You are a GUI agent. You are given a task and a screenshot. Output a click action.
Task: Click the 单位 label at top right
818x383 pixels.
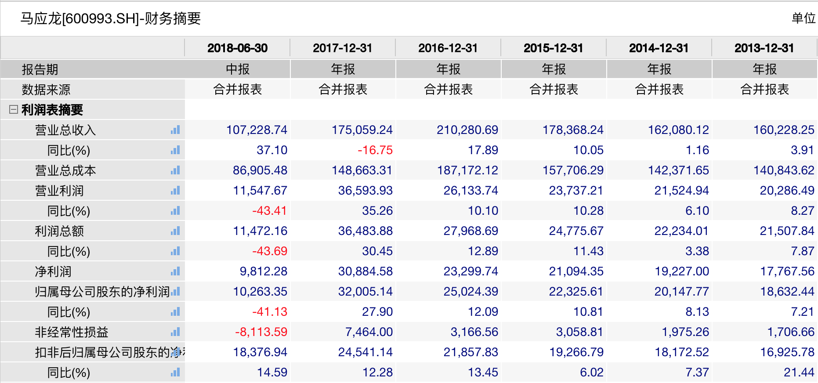(x=804, y=18)
